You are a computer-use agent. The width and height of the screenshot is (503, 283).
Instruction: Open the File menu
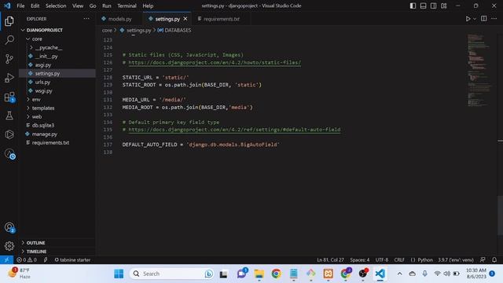[20, 6]
